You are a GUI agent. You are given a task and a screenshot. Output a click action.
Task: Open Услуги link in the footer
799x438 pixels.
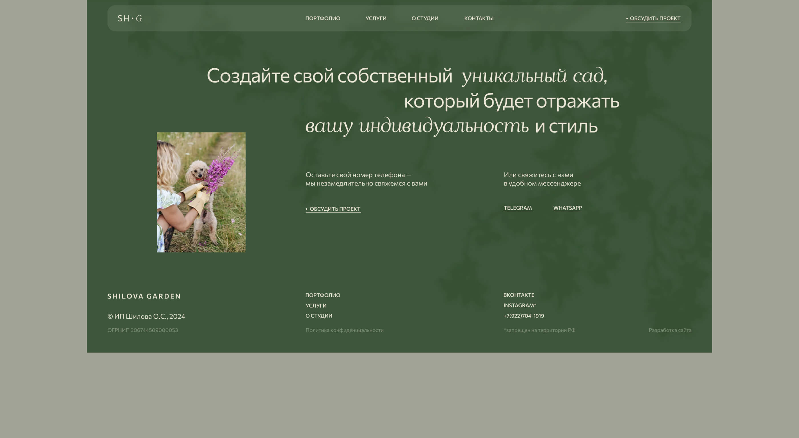(x=316, y=306)
